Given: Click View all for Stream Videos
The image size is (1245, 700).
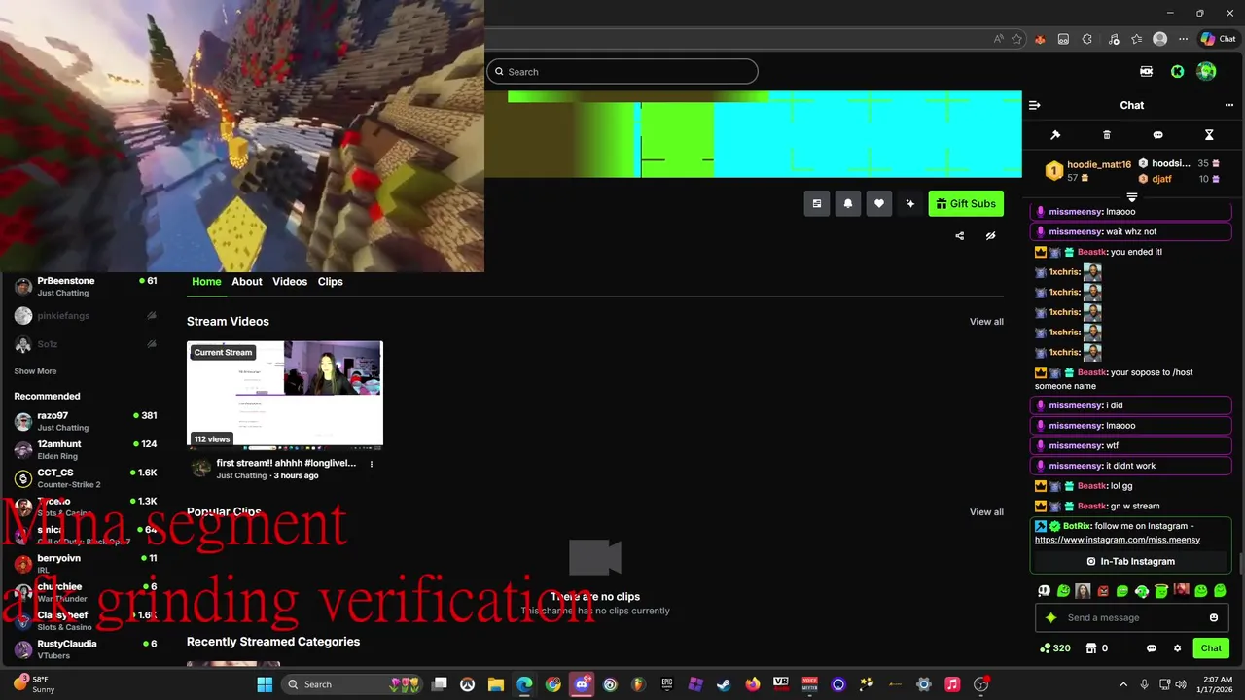Looking at the screenshot, I should point(986,322).
